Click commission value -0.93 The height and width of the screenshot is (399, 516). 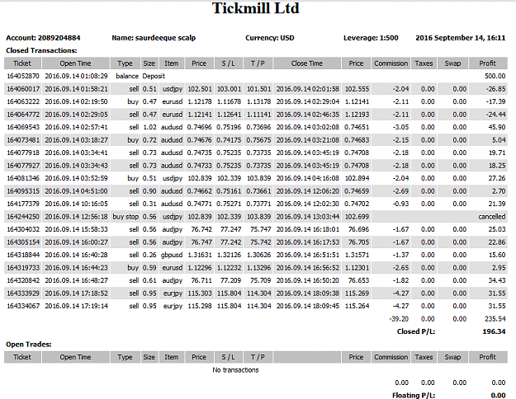[400, 204]
